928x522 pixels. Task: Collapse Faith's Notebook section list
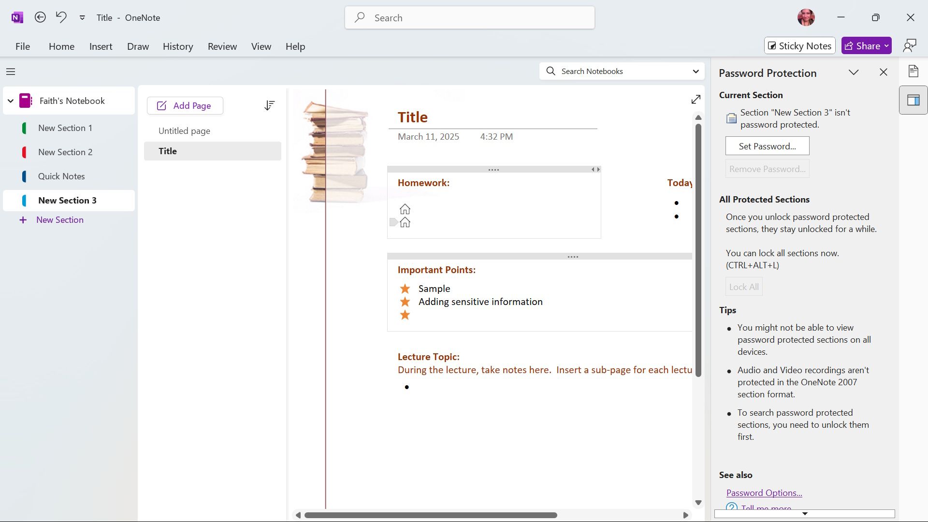point(10,101)
